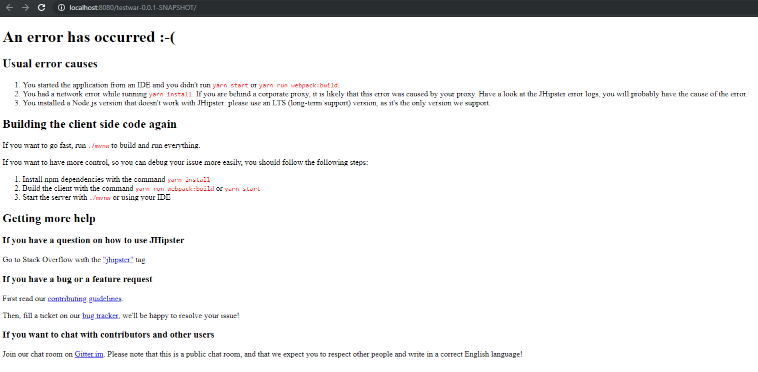Click the "Building the client side code again" heading

point(89,124)
